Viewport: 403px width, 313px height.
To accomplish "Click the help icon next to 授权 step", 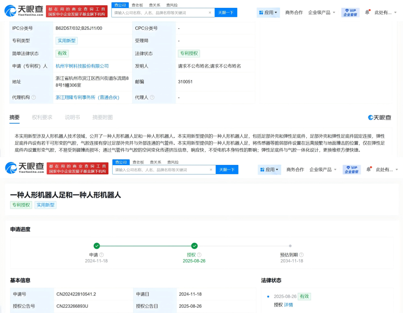I will [199, 255].
